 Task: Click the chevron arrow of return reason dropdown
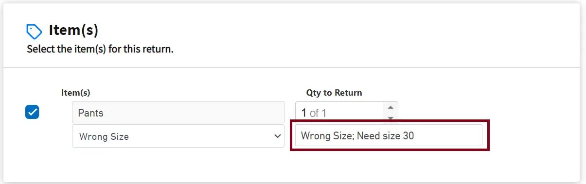pyautogui.click(x=278, y=136)
